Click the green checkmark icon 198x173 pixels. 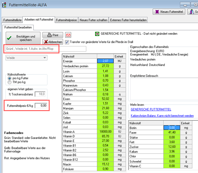pos(9,38)
